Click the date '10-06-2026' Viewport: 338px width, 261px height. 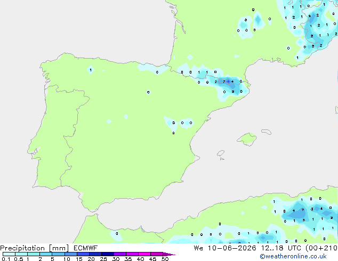(x=232, y=248)
